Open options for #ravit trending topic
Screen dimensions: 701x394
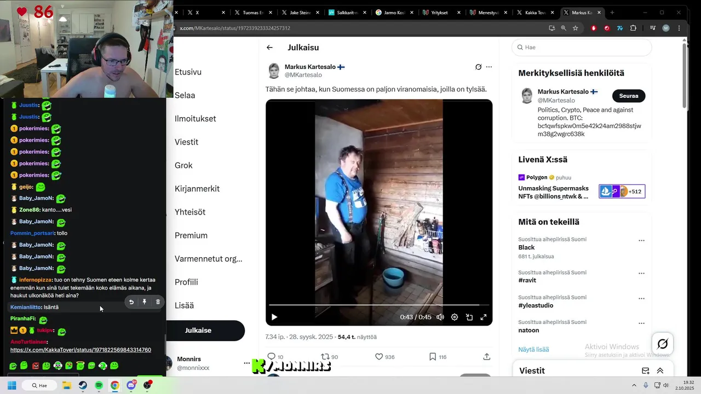pos(641,273)
